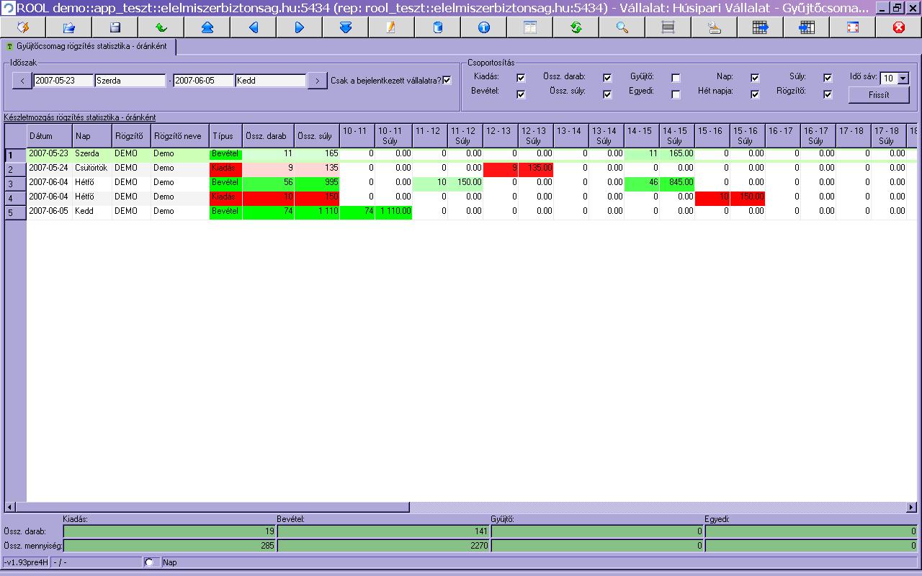Uncheck the Kiadás checkbox

[x=521, y=78]
